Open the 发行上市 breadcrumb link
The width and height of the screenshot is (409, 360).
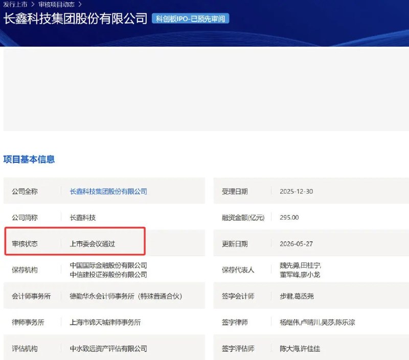click(15, 5)
